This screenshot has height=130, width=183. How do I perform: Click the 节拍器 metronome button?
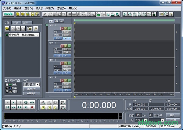pyautogui.click(x=173, y=120)
